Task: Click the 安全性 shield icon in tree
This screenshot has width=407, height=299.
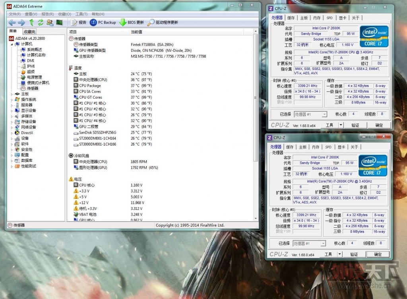Action: pyautogui.click(x=17, y=149)
